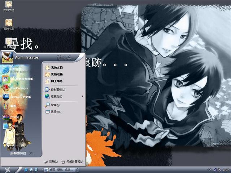Open 搜索(S) search
This screenshot has width=231, height=173.
(52, 105)
